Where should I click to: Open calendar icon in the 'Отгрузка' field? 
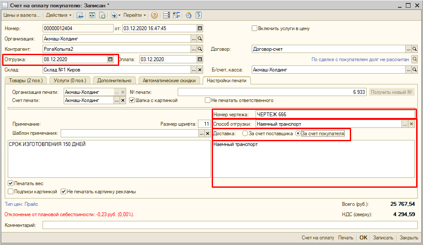point(110,59)
